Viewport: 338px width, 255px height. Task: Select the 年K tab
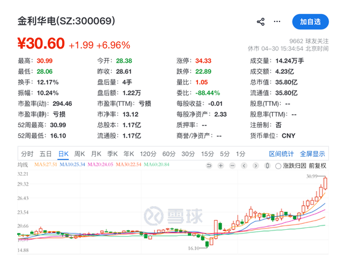point(128,154)
